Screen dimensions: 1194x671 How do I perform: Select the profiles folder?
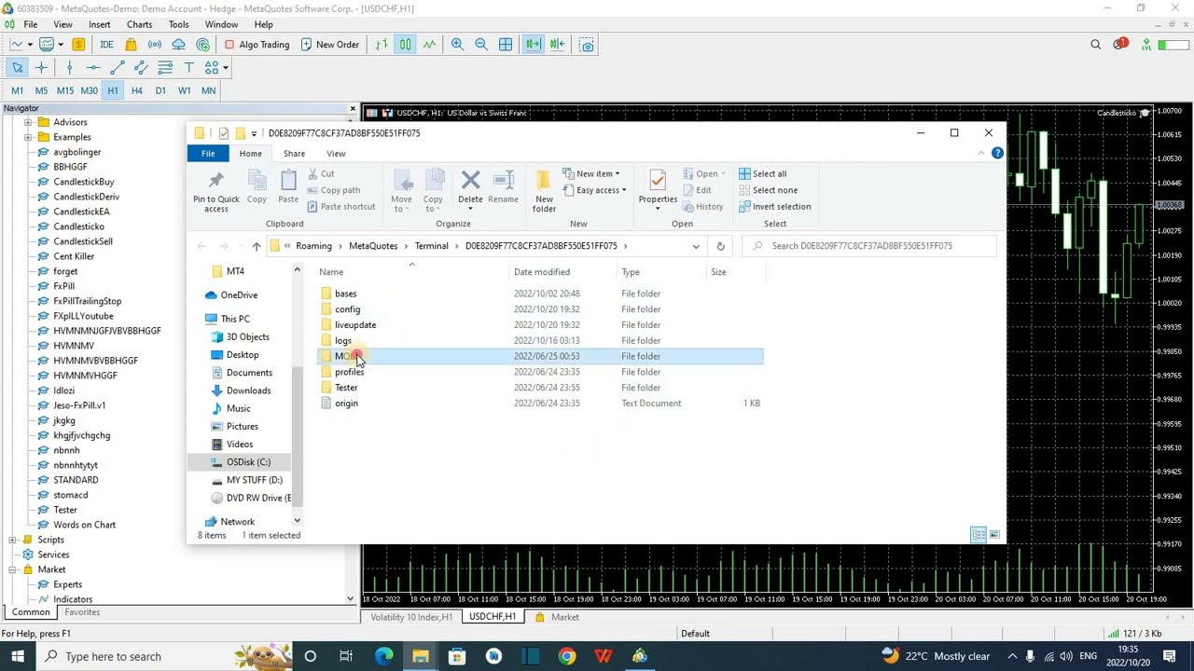click(349, 372)
